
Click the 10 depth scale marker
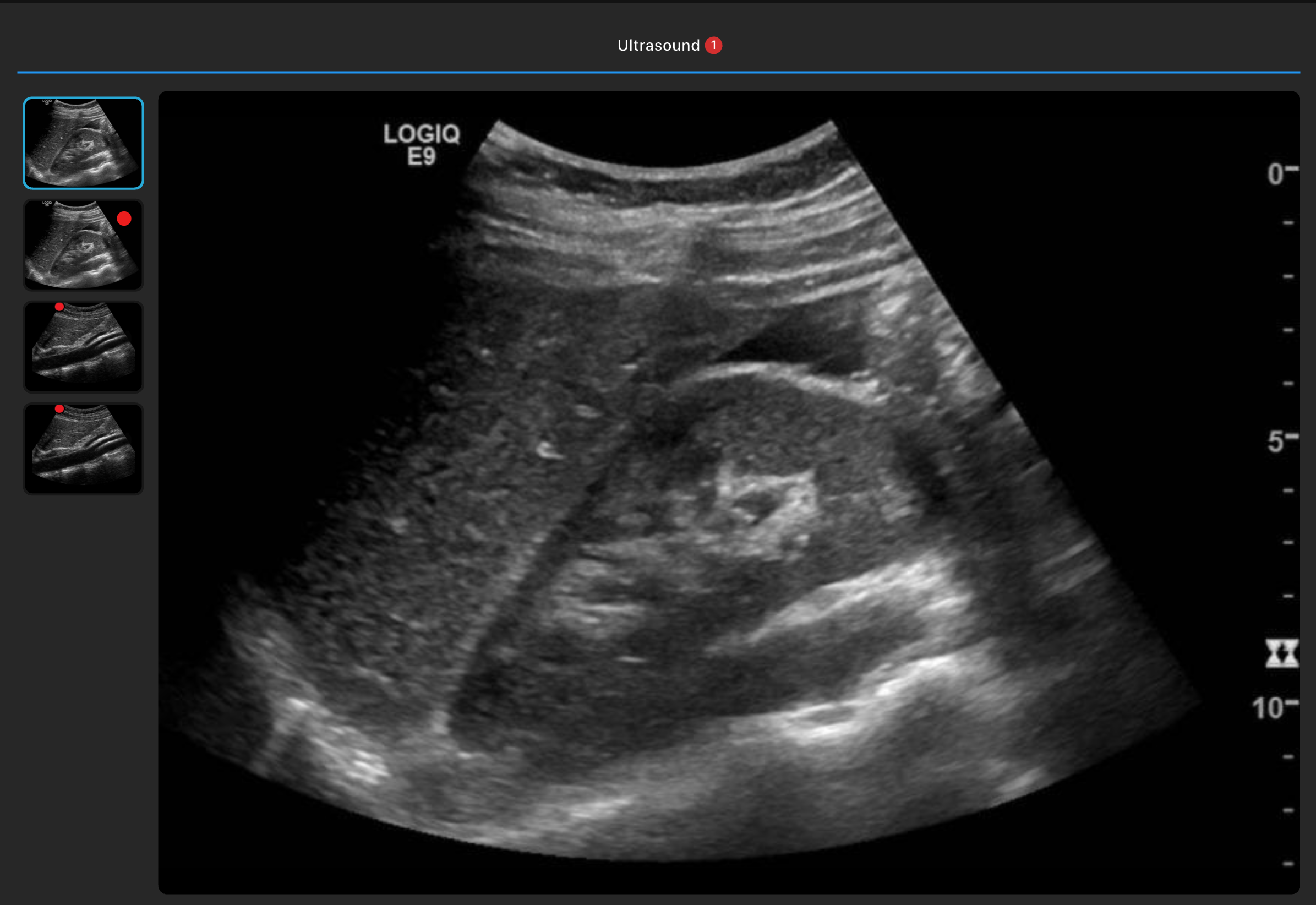click(x=1269, y=708)
